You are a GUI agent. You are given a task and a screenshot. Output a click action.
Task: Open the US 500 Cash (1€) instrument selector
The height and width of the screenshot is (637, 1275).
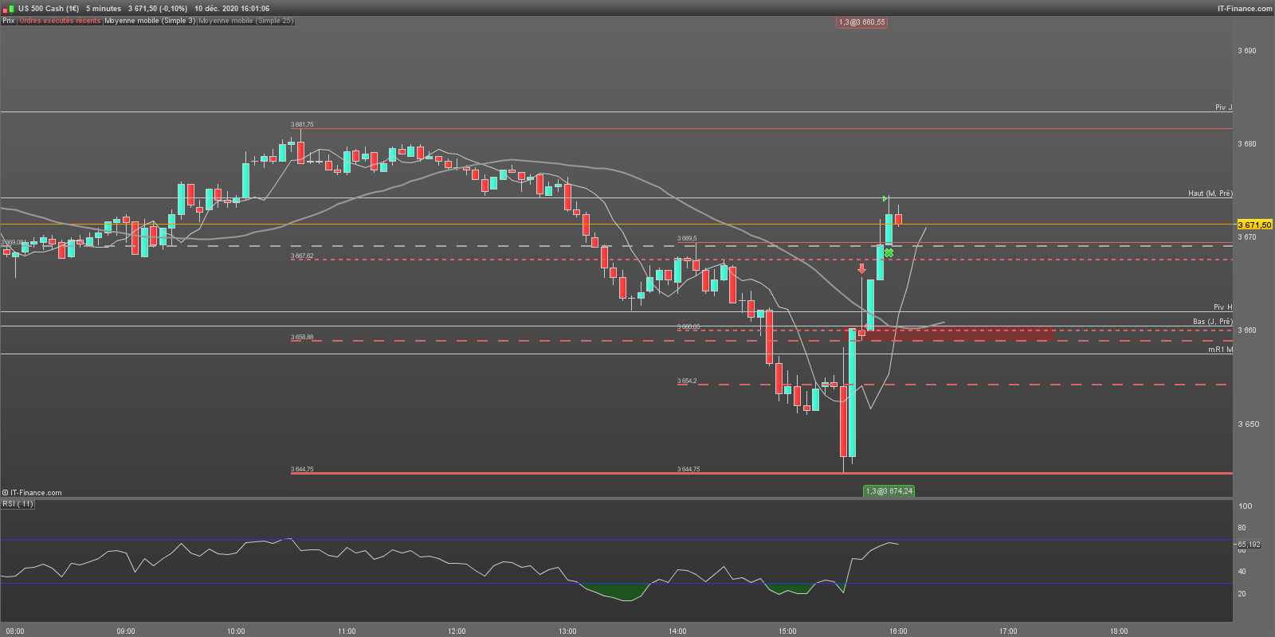[x=49, y=9]
